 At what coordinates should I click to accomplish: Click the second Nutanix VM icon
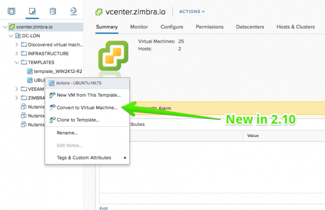24,115
